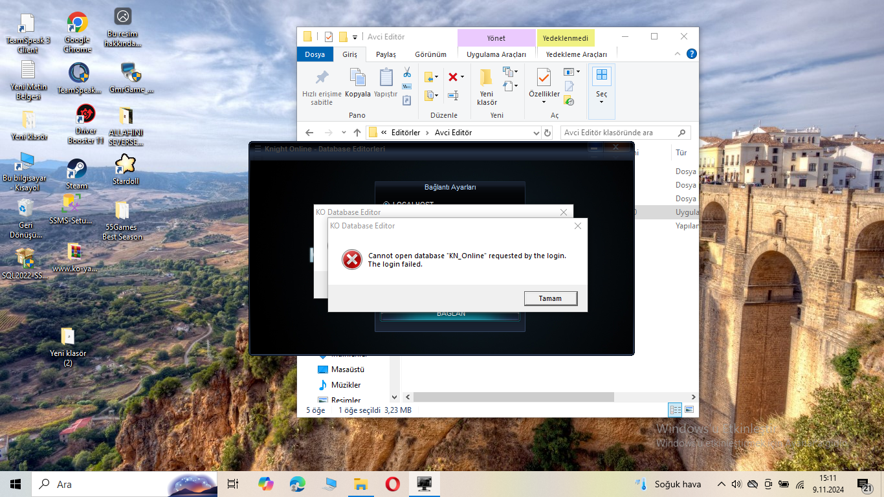Click the red X delete icon in Düzenle

click(x=456, y=77)
